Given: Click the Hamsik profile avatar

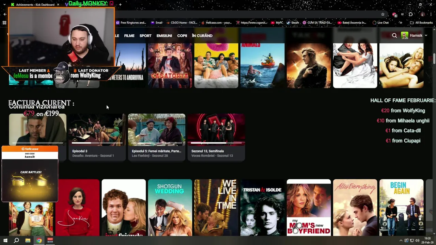Looking at the screenshot, I should point(405,35).
